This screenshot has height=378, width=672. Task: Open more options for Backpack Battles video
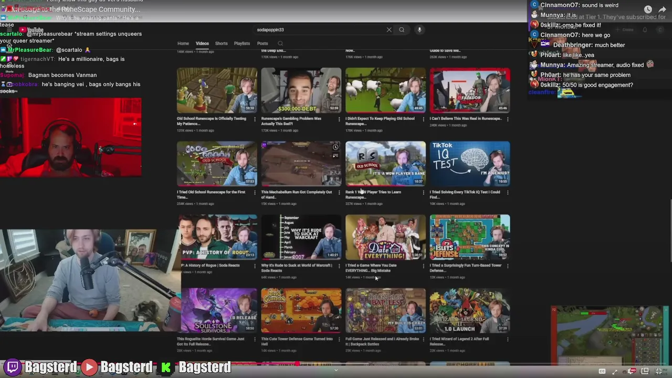[x=423, y=340]
